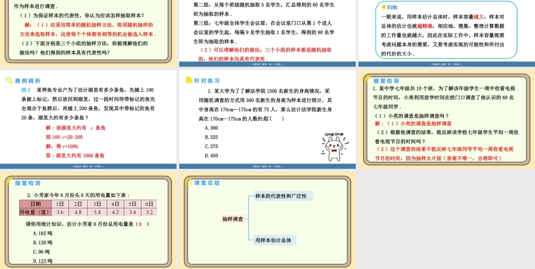Screen dimensions: 535x269
Task: Click the 归纳 heading text
Action: coord(392,7)
